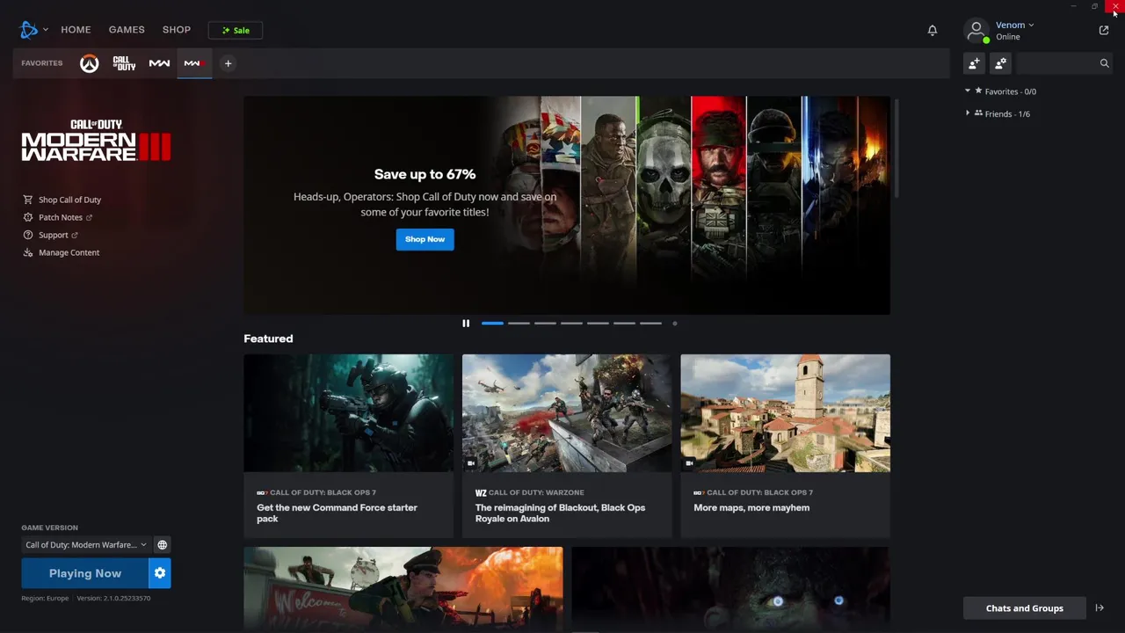Open the Venom status dropdown
The height and width of the screenshot is (633, 1125).
pyautogui.click(x=1015, y=25)
